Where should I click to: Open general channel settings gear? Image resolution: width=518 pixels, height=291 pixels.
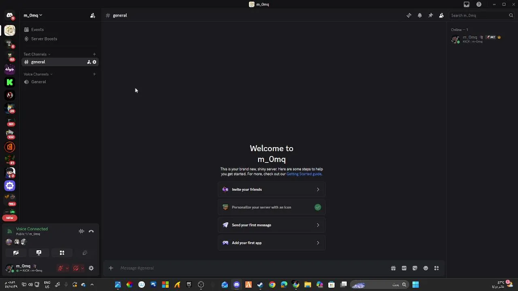point(94,62)
